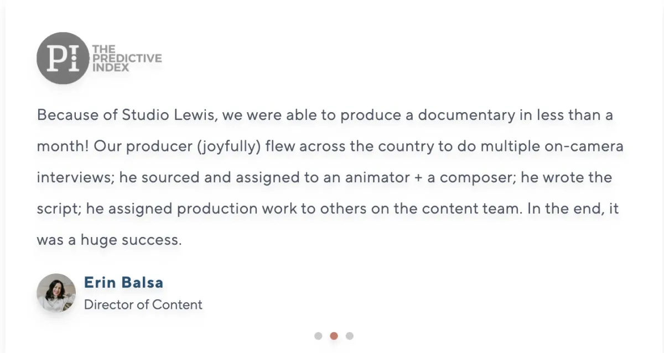
Task: Click the 'The Predictive Index' logo text
Action: [127, 59]
